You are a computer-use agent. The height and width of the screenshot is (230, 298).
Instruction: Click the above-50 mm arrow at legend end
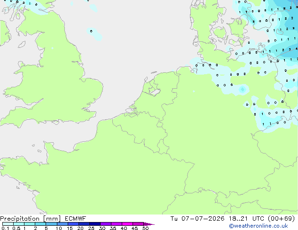point(149,224)
